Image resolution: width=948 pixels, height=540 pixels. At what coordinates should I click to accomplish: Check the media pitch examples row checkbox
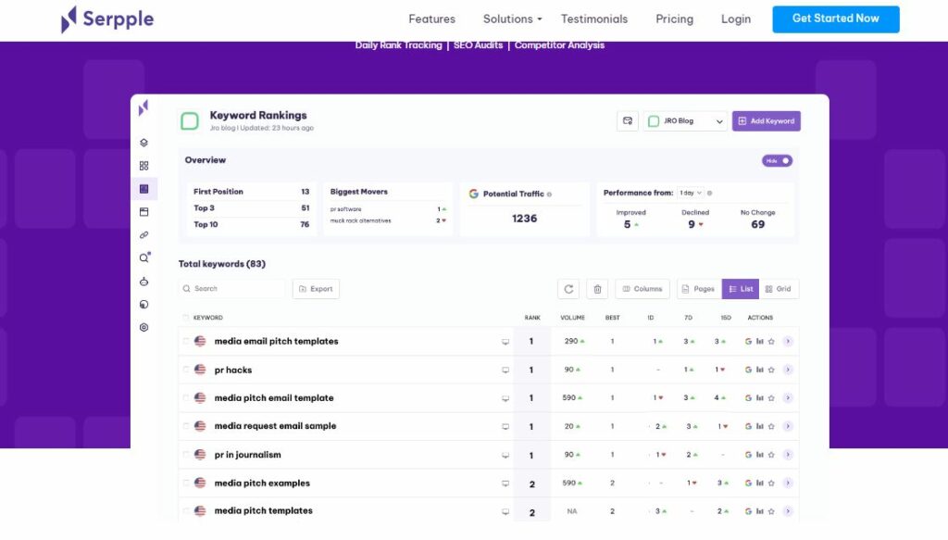click(185, 483)
